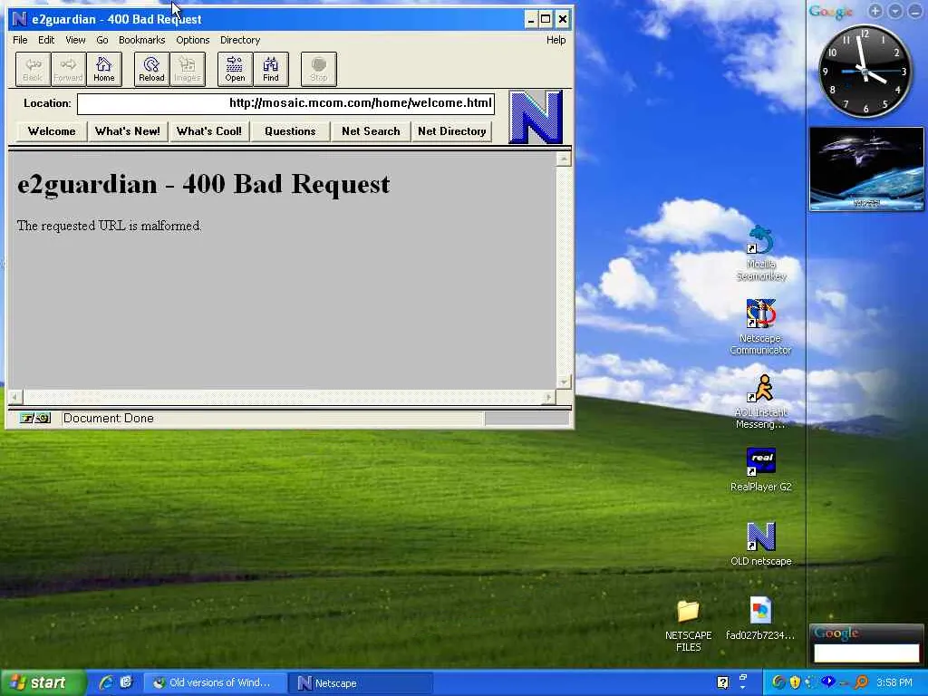The height and width of the screenshot is (696, 928).
Task: Click the status bar progress indicator
Action: 527,419
